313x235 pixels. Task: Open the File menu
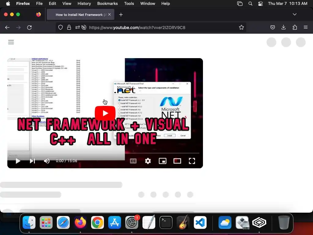tap(39, 3)
